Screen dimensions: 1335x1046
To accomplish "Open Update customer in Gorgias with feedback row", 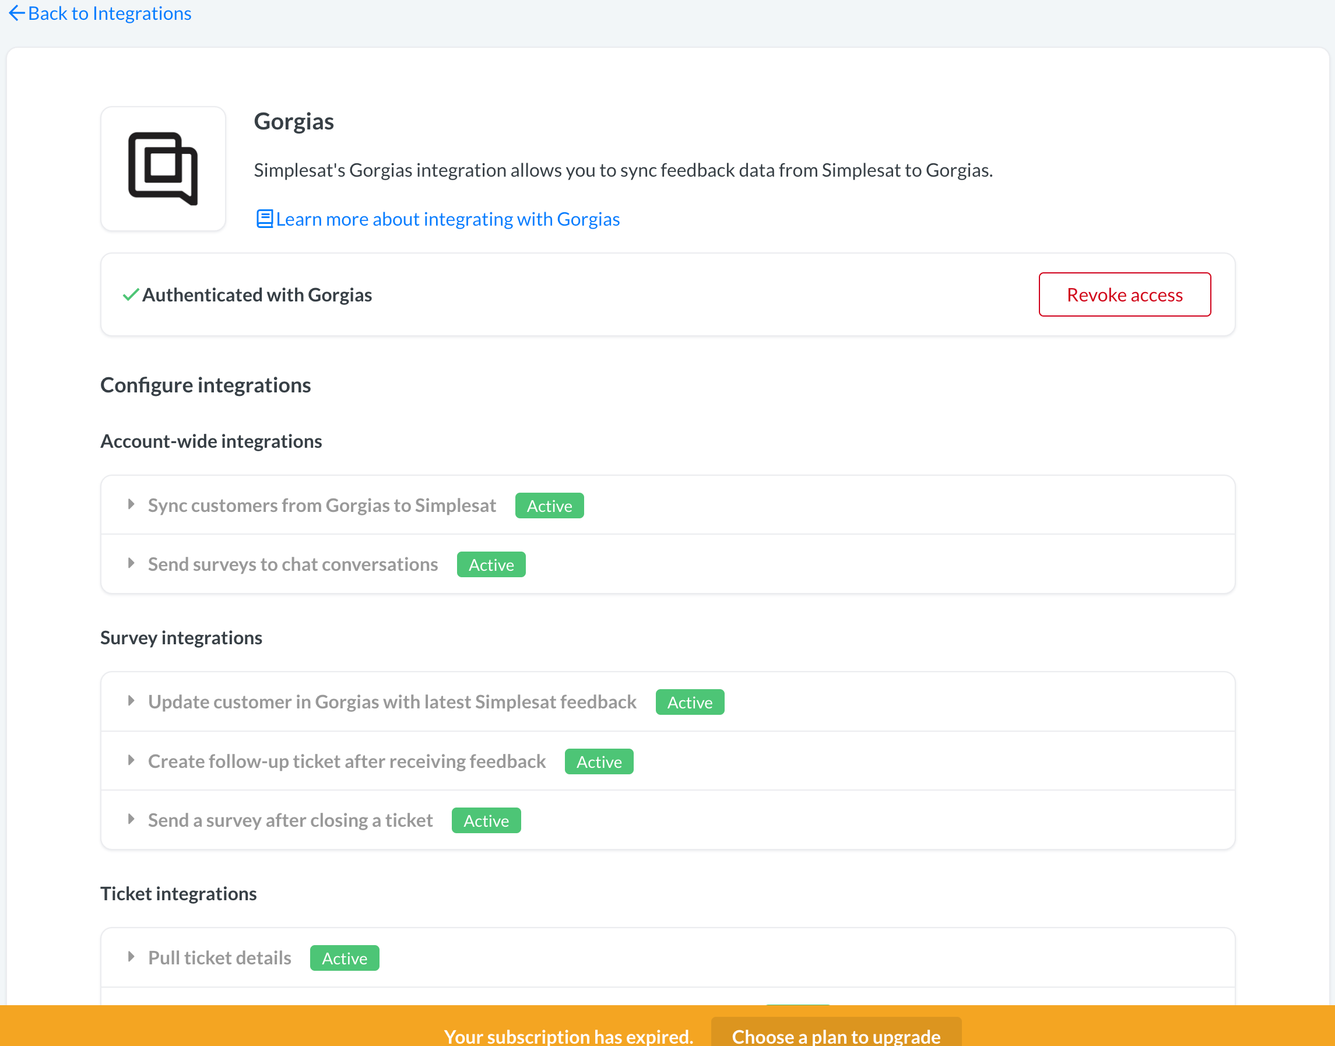I will point(667,702).
